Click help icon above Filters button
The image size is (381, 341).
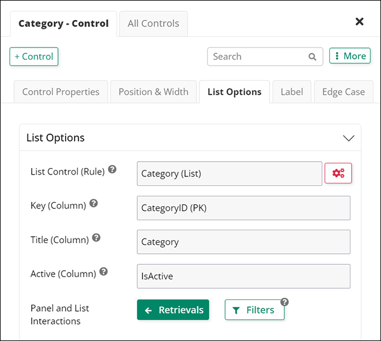pos(284,302)
